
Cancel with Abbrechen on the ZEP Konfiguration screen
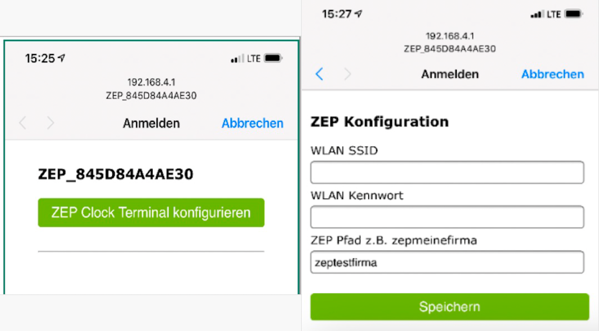(x=553, y=74)
